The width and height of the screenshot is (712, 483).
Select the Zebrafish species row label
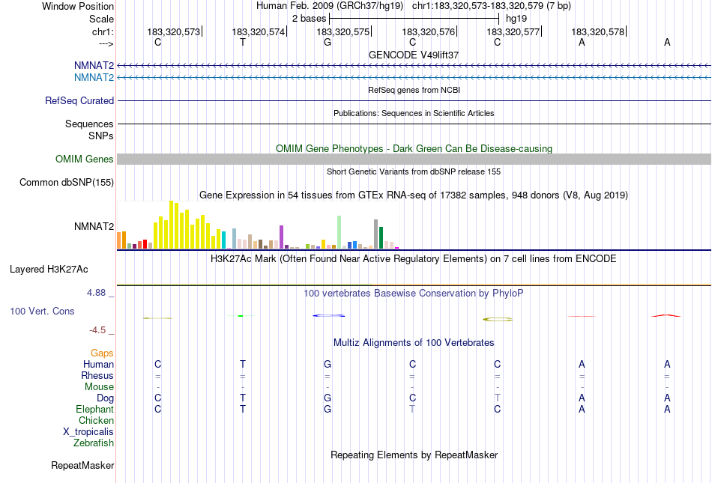tap(94, 443)
